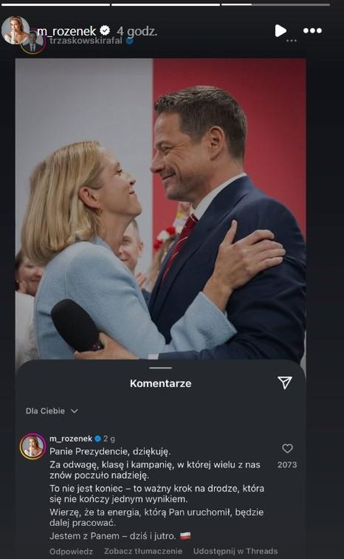Open the story's three-dot options menu
The width and height of the screenshot is (344, 559).
[312, 31]
